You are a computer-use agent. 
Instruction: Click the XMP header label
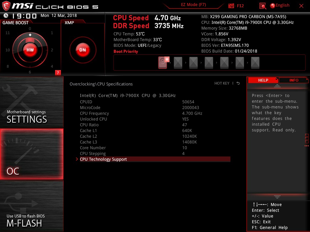pyautogui.click(x=69, y=23)
